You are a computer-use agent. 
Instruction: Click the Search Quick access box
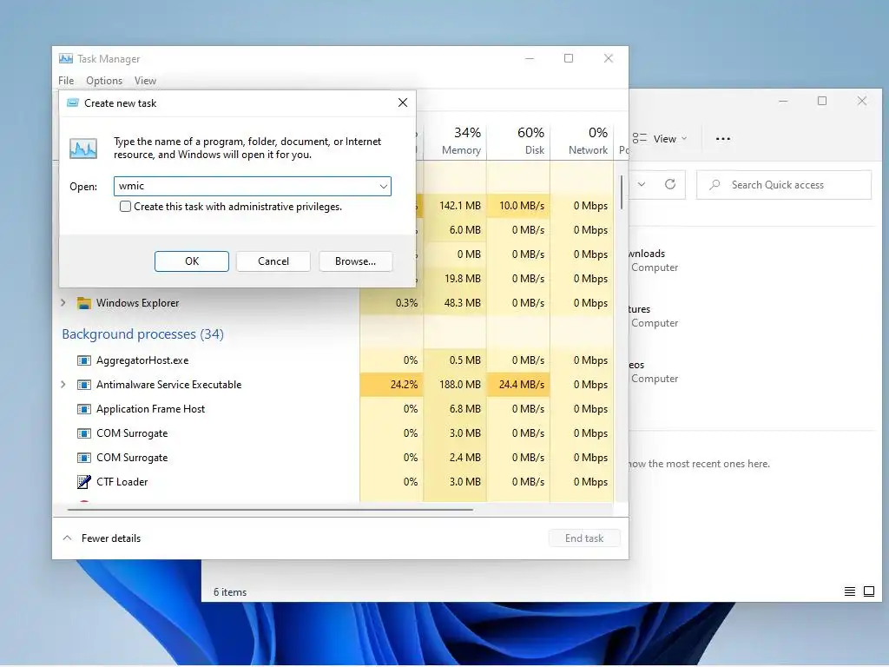pyautogui.click(x=784, y=184)
